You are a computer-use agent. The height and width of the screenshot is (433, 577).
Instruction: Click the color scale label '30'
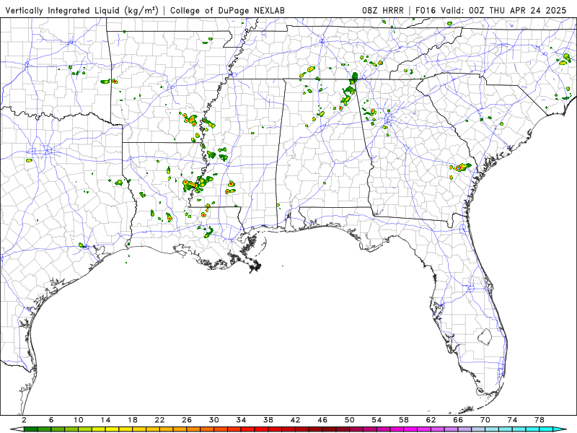pyautogui.click(x=214, y=420)
